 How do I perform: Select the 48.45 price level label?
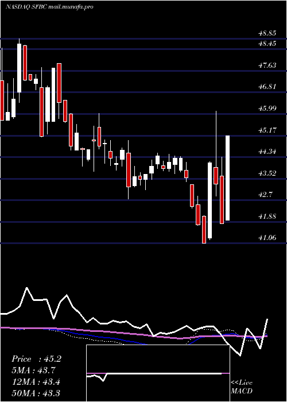click(x=267, y=44)
